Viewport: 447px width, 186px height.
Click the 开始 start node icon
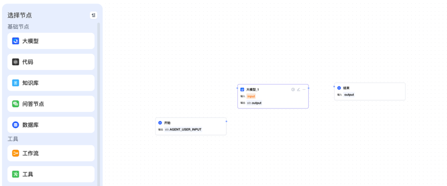[160, 123]
